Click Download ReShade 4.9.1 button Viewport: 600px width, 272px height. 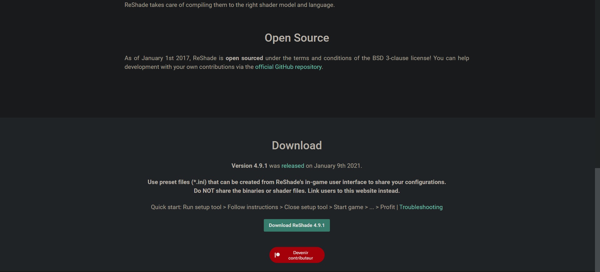point(297,225)
